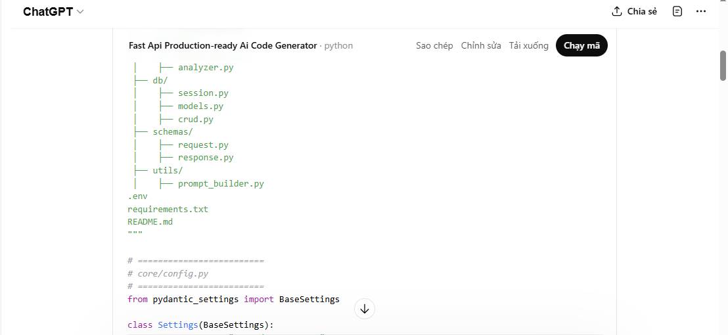The width and height of the screenshot is (728, 335).
Task: Place cursor on session.py in code
Action: pos(203,93)
